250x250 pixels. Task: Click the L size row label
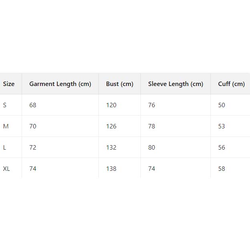pyautogui.click(x=5, y=148)
